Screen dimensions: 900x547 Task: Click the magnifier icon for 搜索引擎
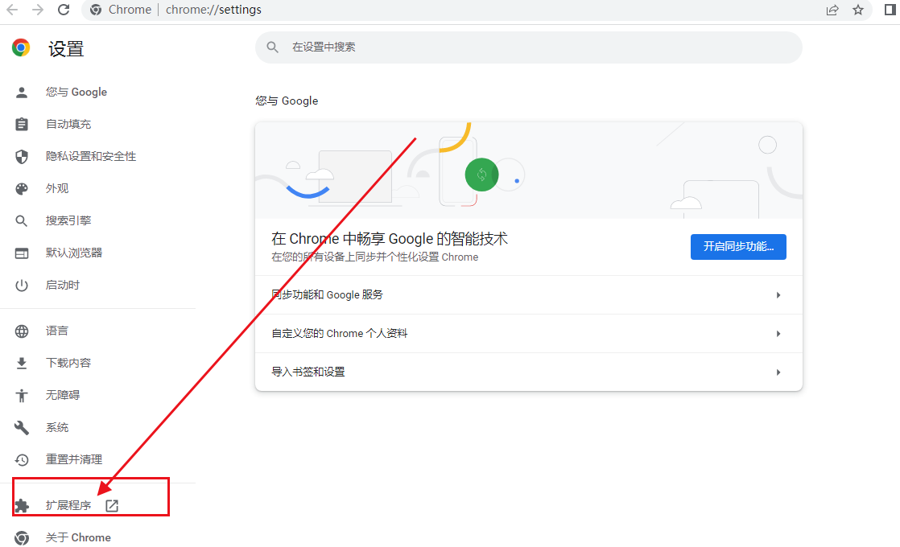tap(22, 220)
